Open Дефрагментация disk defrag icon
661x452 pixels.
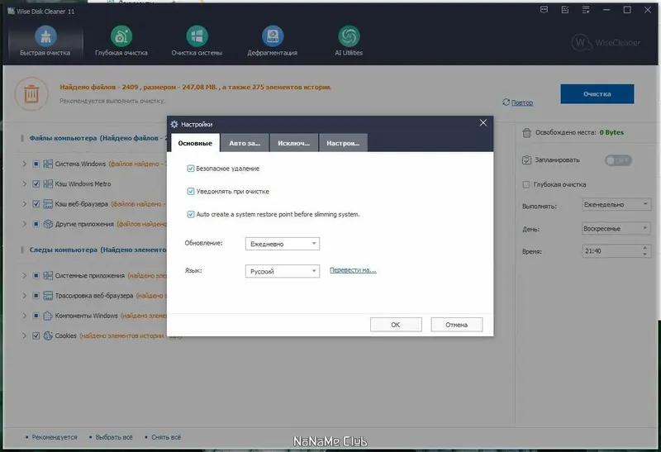[x=273, y=36]
